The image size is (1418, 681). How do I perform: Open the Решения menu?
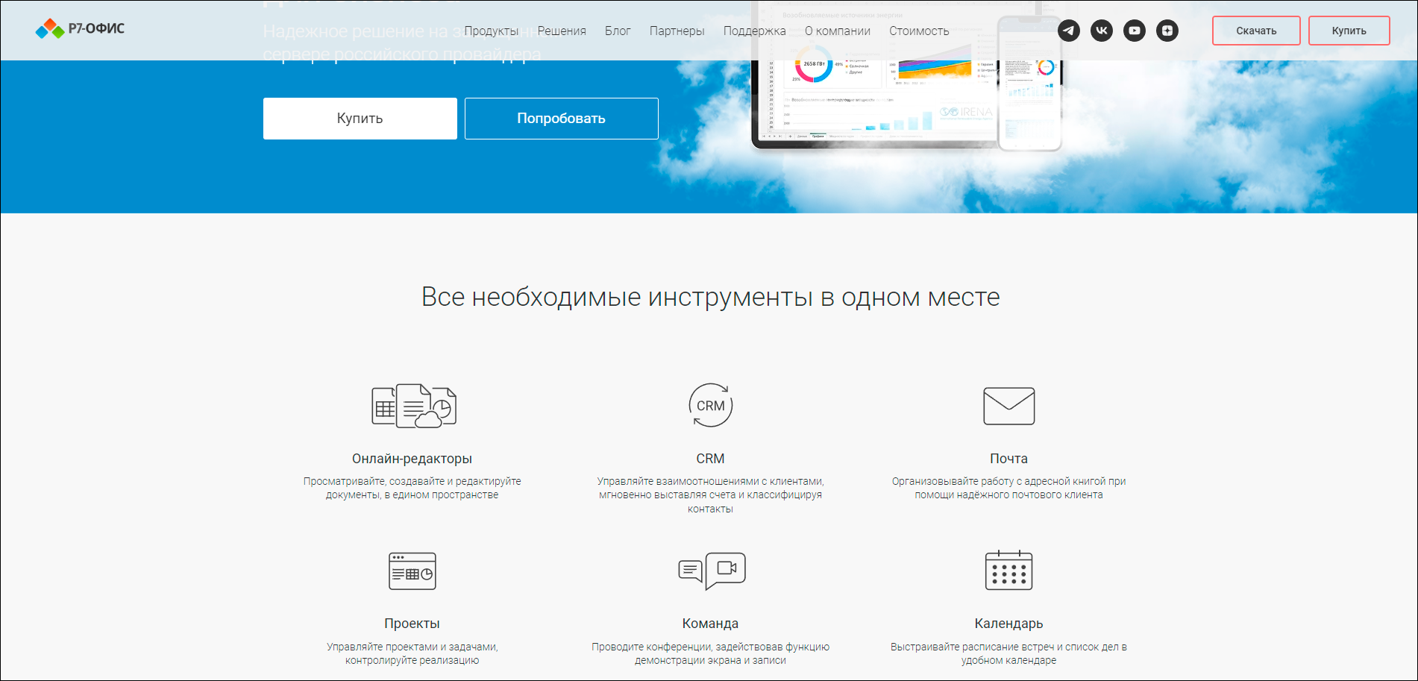coord(562,31)
